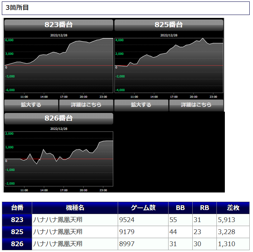The image size is (253, 252).
Task: Click ハナハナ鳳凰天翔 in the 823 row
Action: pyautogui.click(x=58, y=220)
